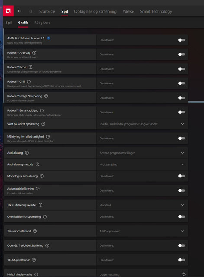Switch on Radeon Enhanced Sync
Image resolution: width=204 pixels, height=277 pixels.
pyautogui.click(x=181, y=112)
